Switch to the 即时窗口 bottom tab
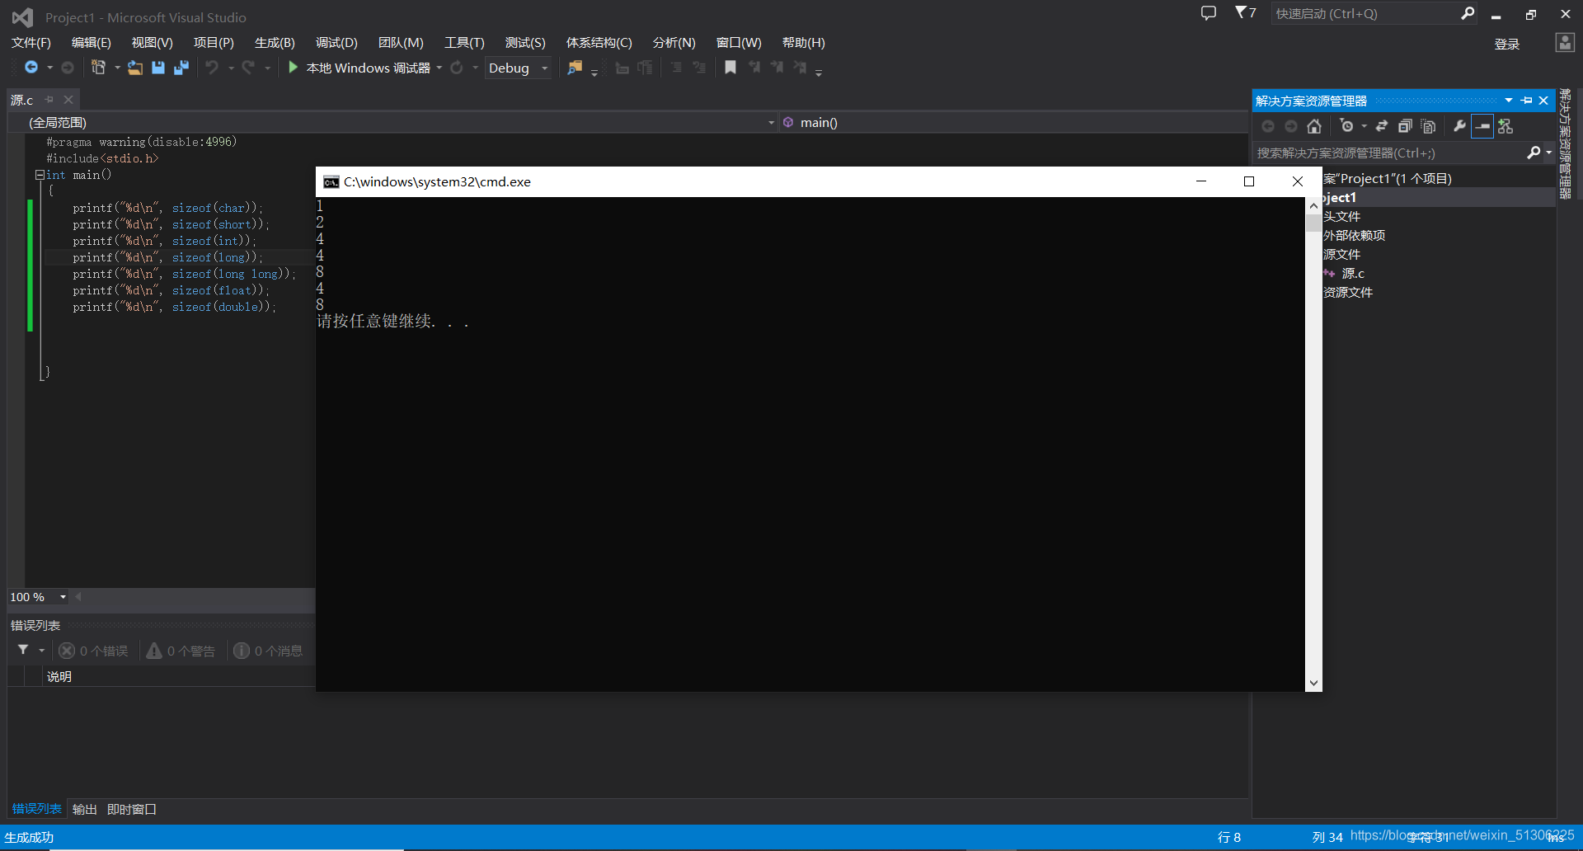Viewport: 1583px width, 851px height. pyautogui.click(x=132, y=810)
